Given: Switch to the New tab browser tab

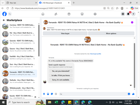Looking at the screenshot, I should (x=22, y=3).
